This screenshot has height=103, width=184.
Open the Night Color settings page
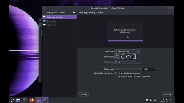tap(60, 25)
